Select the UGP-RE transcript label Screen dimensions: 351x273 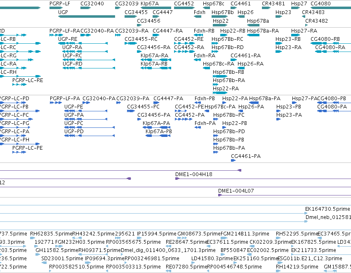(x=68, y=39)
